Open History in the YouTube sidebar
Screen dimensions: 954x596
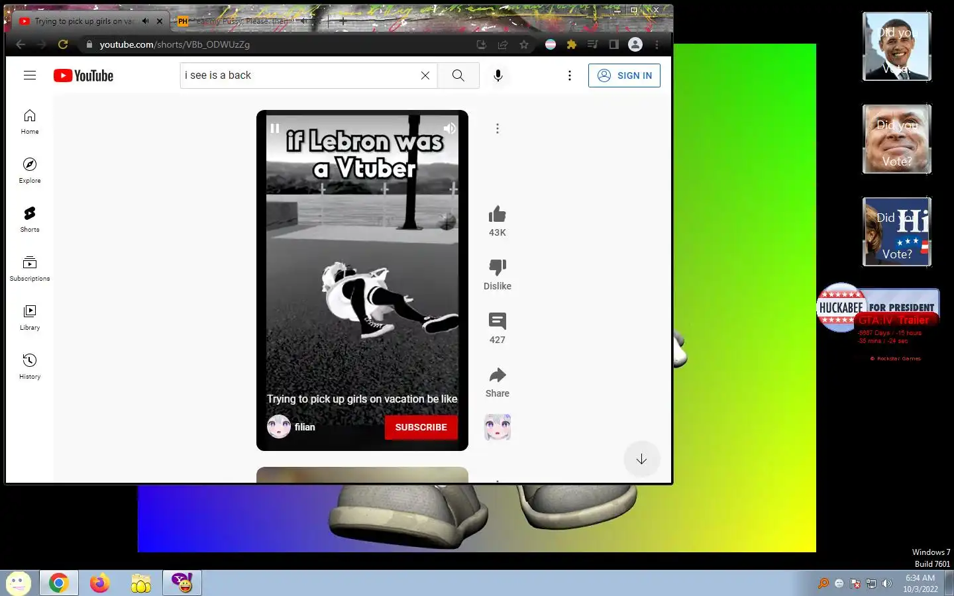coord(30,367)
